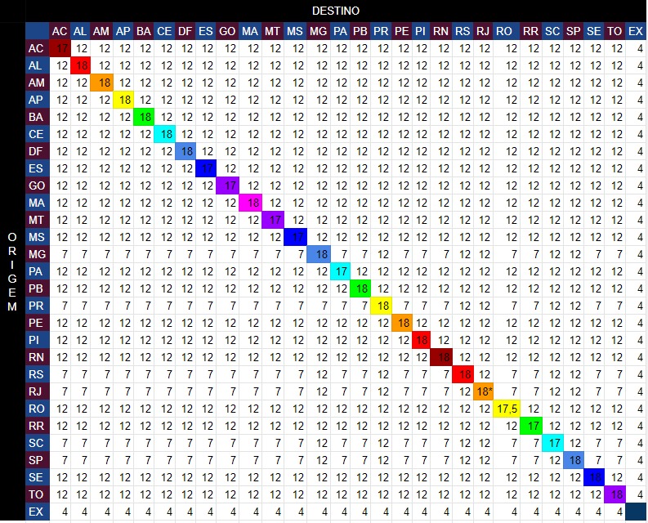Viewport: 648px width, 523px height.
Task: Click the ORIGEM vertical label
Action: coord(11,271)
